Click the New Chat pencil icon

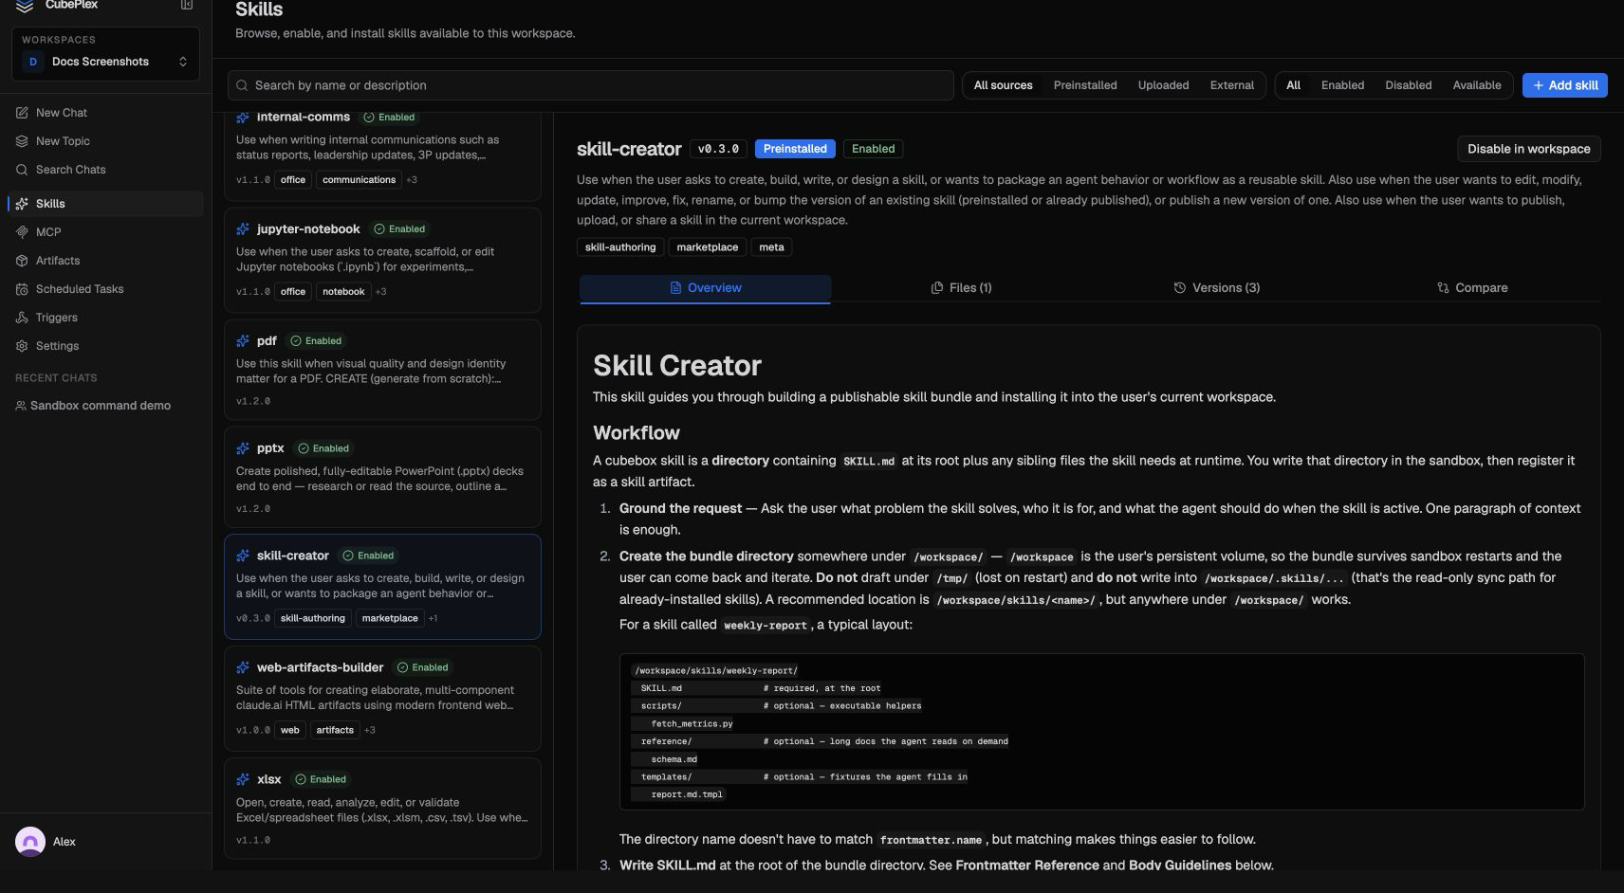point(22,113)
